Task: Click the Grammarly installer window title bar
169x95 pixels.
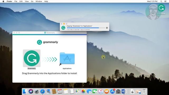Action: [x=49, y=33]
